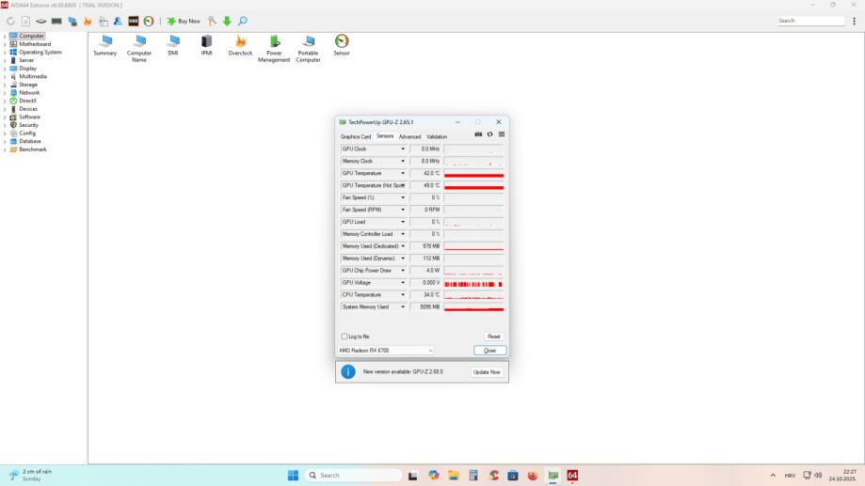Click the taskbar Search box
The height and width of the screenshot is (486, 865).
354,475
